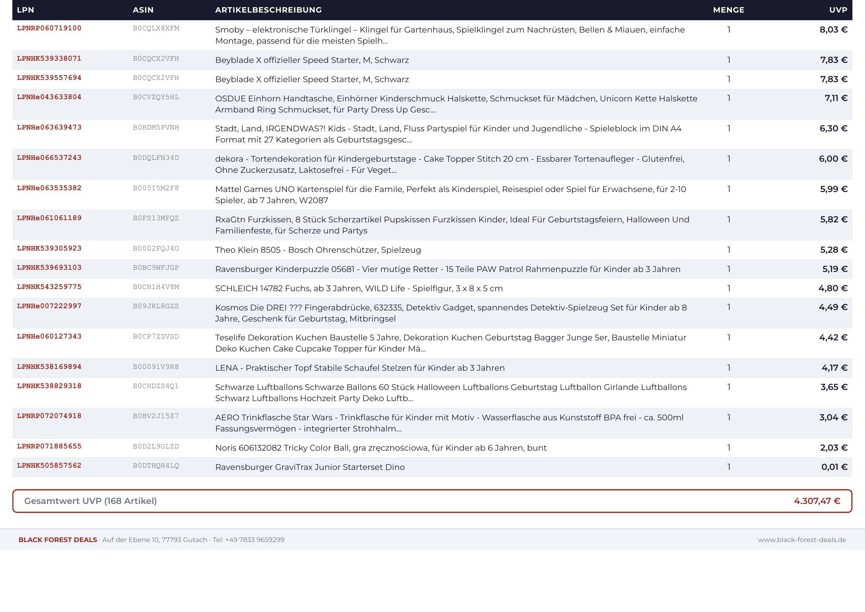Click the dekora Tortendekoration description

(450, 164)
